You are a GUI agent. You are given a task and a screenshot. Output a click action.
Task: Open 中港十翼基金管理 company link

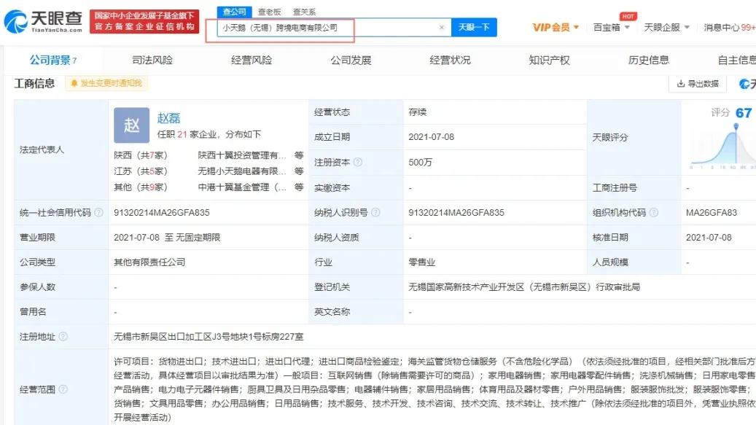coord(242,187)
